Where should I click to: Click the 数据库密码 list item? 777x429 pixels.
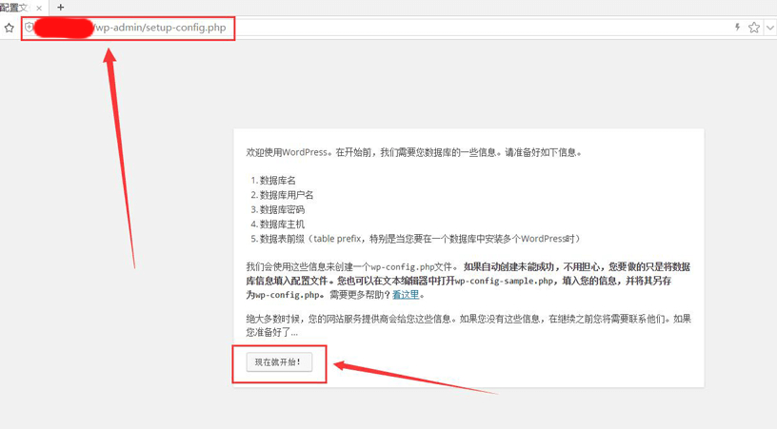pos(282,209)
